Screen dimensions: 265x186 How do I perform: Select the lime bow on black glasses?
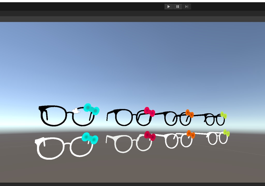[224, 115]
